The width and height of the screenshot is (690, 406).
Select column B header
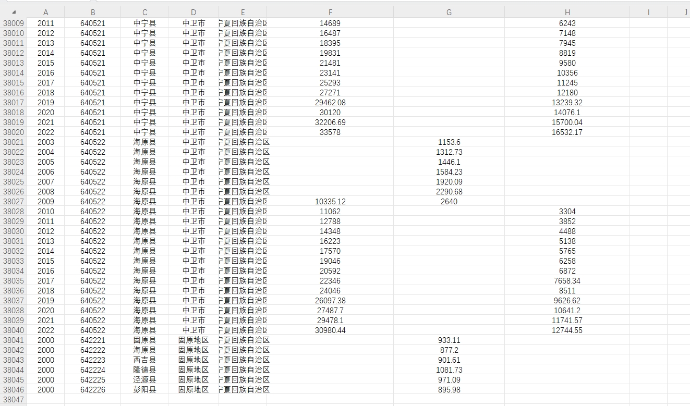click(x=93, y=12)
